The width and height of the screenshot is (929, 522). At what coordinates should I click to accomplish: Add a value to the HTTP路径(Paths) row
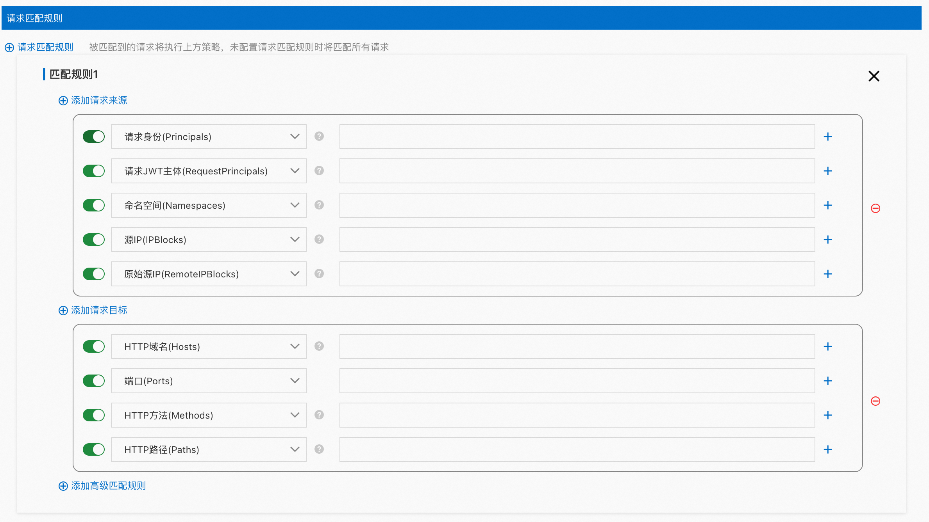827,449
